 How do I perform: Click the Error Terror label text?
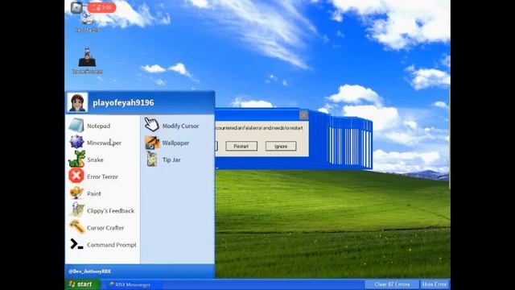(102, 177)
